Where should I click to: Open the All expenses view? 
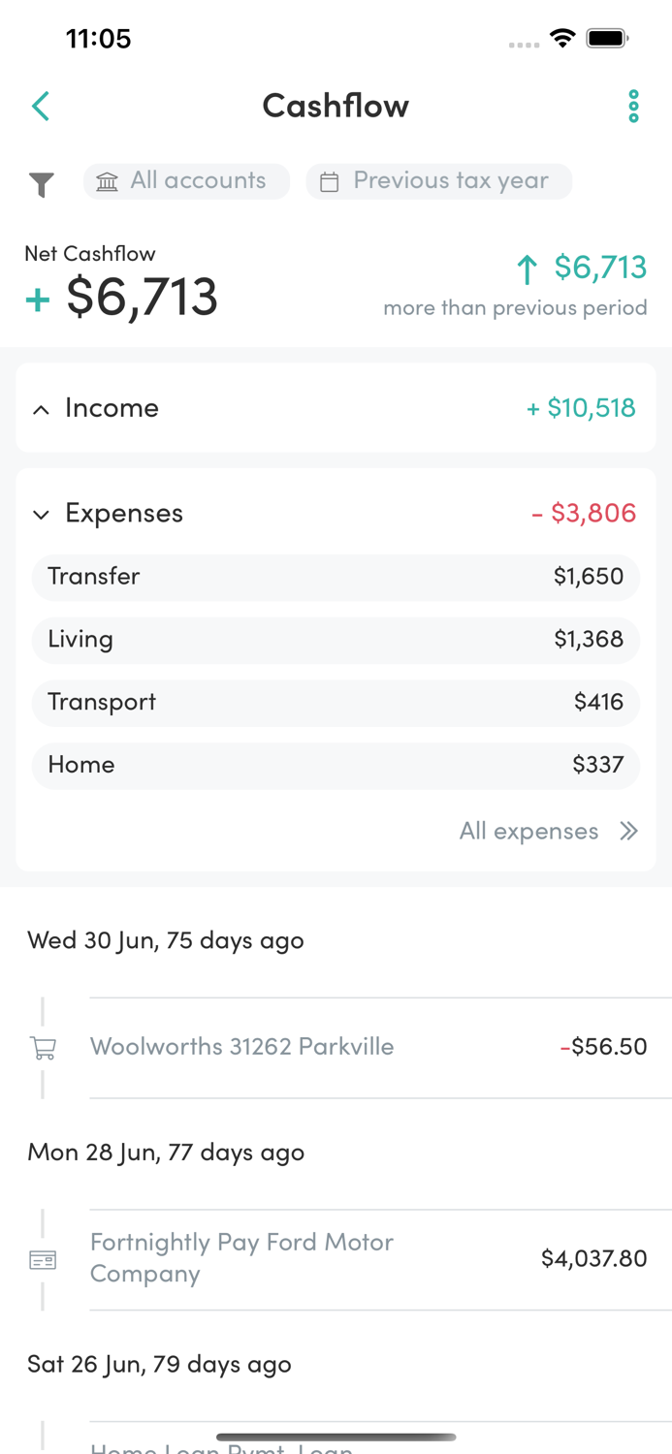click(x=549, y=831)
